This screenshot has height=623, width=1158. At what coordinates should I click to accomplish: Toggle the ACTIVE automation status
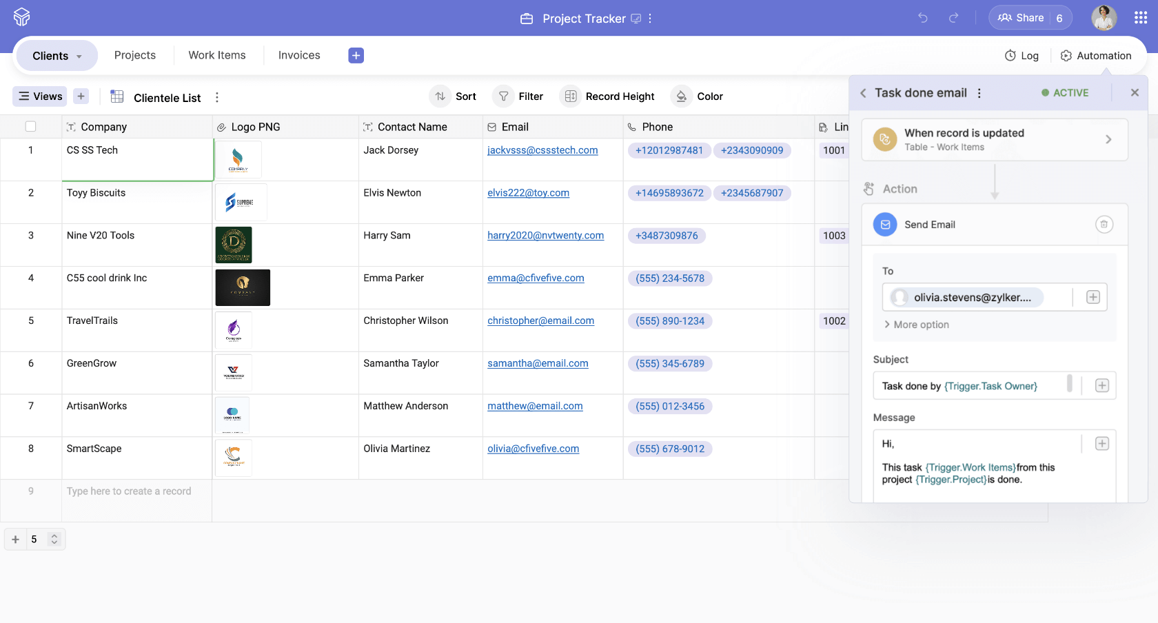(1065, 93)
